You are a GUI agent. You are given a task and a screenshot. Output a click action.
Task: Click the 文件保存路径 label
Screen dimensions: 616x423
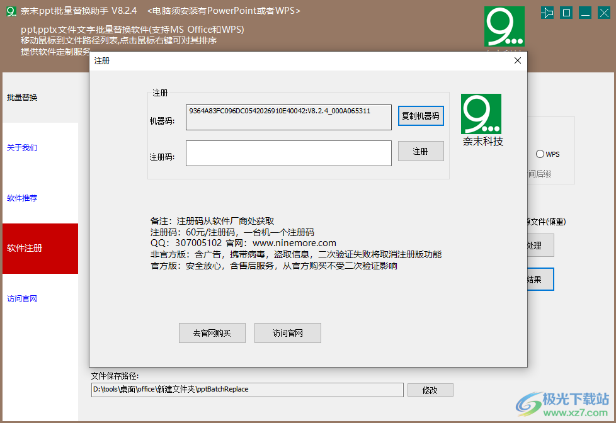pos(115,376)
